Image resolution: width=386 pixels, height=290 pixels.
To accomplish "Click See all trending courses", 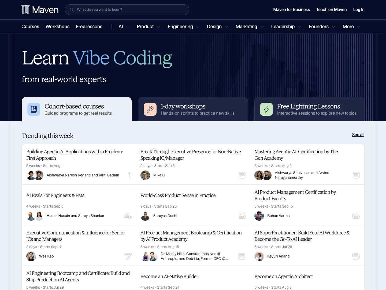I will pyautogui.click(x=358, y=135).
